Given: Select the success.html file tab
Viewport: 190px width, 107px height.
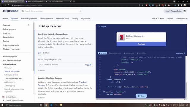Looking at the screenshot, I should point(129,53).
